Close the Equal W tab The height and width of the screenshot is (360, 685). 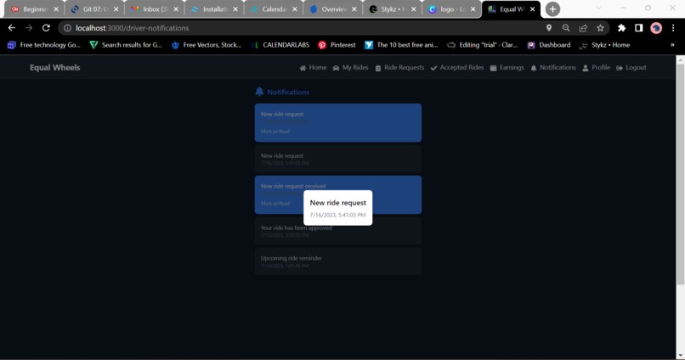pos(532,9)
